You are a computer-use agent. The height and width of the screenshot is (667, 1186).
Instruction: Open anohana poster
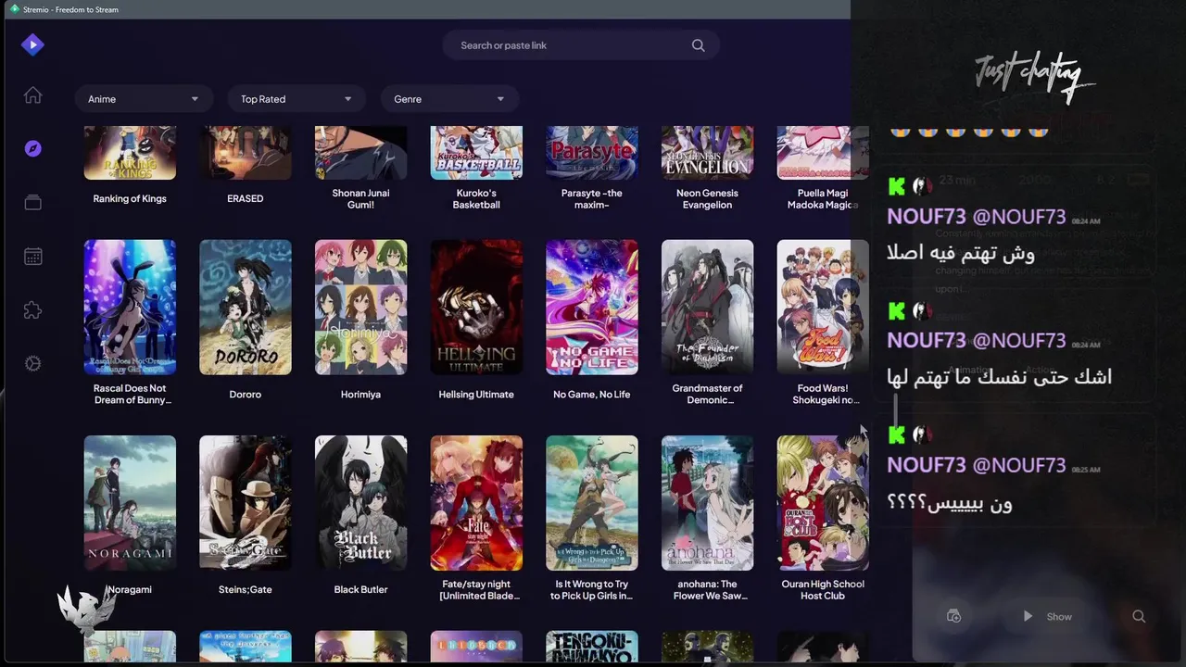click(x=707, y=503)
